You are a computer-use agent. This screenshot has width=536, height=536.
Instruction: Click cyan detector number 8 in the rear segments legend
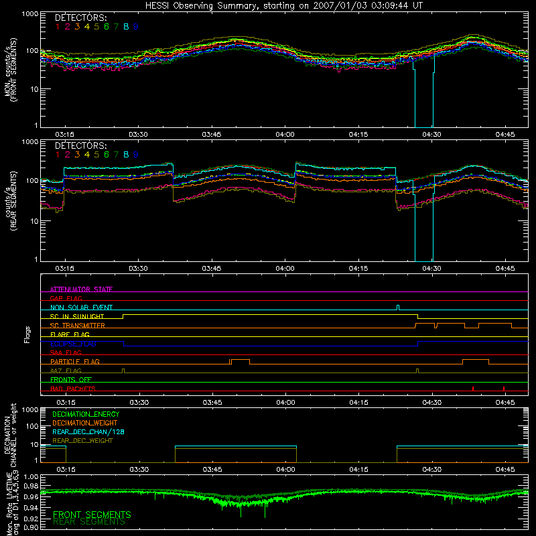126,155
